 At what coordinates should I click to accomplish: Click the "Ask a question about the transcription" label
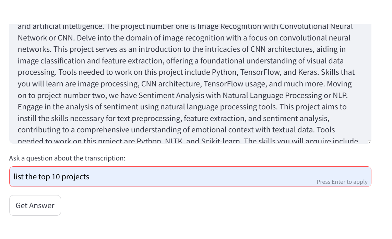tap(67, 158)
